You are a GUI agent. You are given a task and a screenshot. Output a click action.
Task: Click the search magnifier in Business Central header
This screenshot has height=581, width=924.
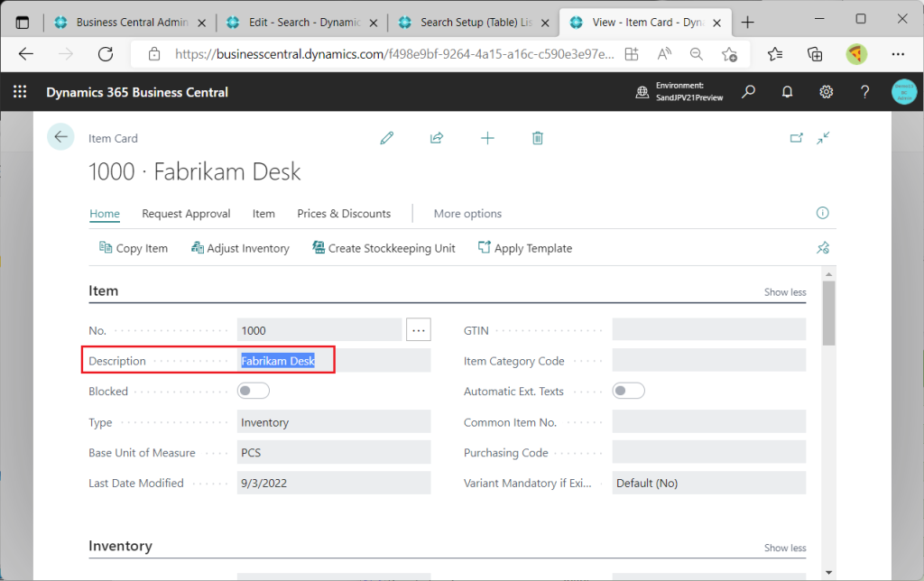(748, 92)
